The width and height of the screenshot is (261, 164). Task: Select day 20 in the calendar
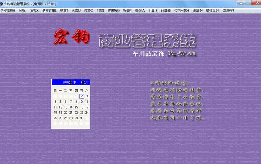point(66,113)
